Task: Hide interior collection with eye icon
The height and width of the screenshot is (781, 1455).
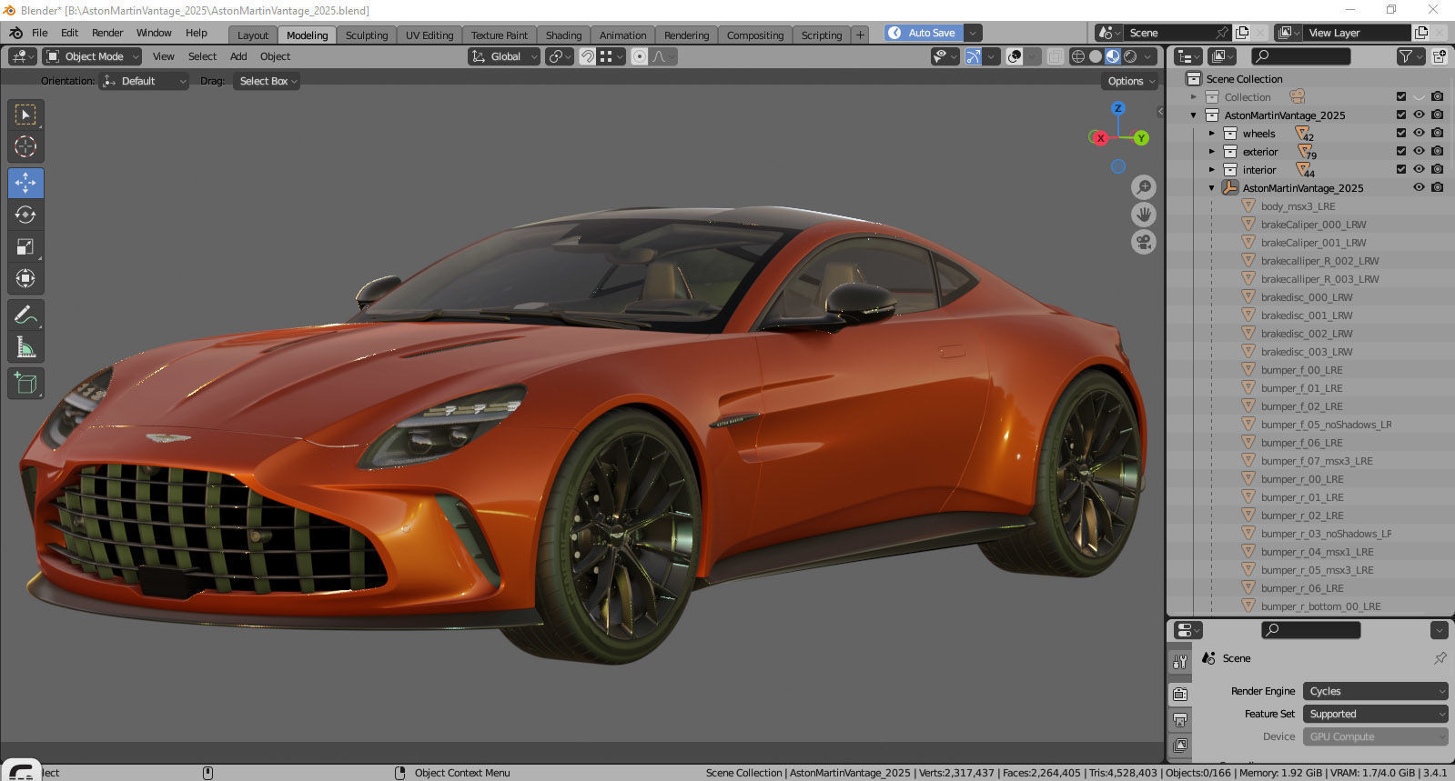Action: pos(1419,169)
